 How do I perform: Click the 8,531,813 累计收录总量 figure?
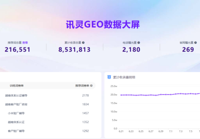pos(74,50)
